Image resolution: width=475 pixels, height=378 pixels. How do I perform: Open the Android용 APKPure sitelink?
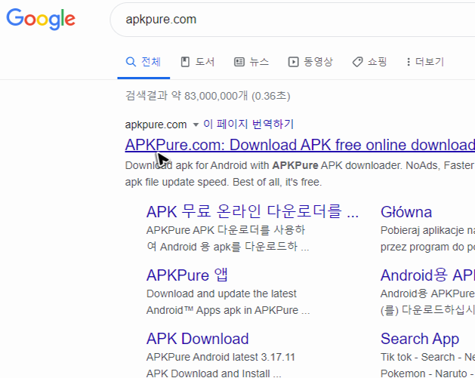(x=427, y=275)
